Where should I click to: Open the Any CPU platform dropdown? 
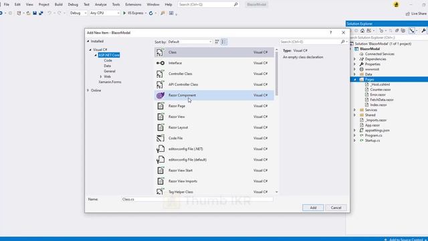pyautogui.click(x=104, y=13)
